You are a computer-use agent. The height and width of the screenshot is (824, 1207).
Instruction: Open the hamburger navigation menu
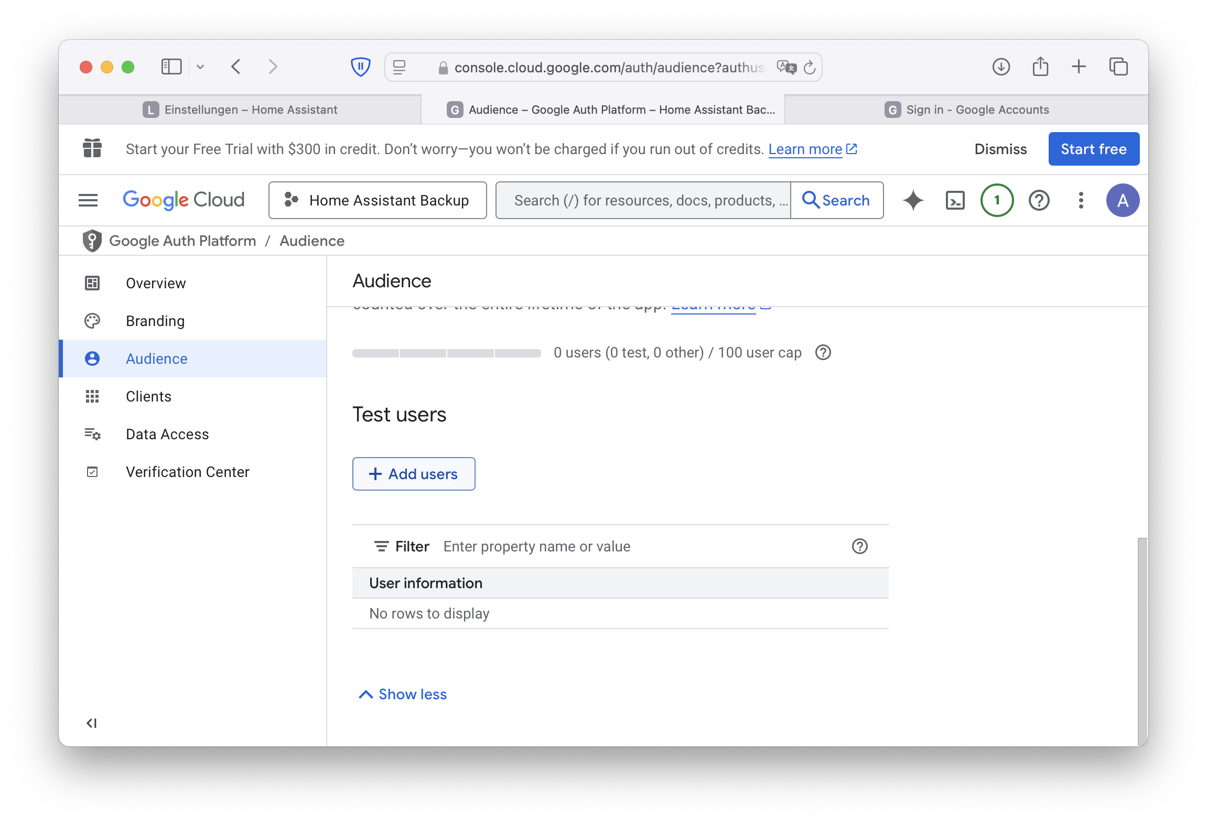pyautogui.click(x=88, y=200)
